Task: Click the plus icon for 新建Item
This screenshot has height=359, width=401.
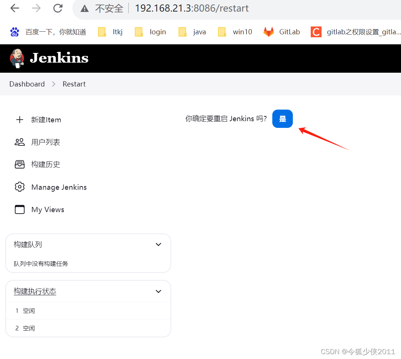Action: pos(20,120)
